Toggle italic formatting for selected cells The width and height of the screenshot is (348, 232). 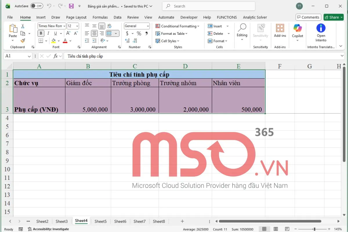[48, 33]
